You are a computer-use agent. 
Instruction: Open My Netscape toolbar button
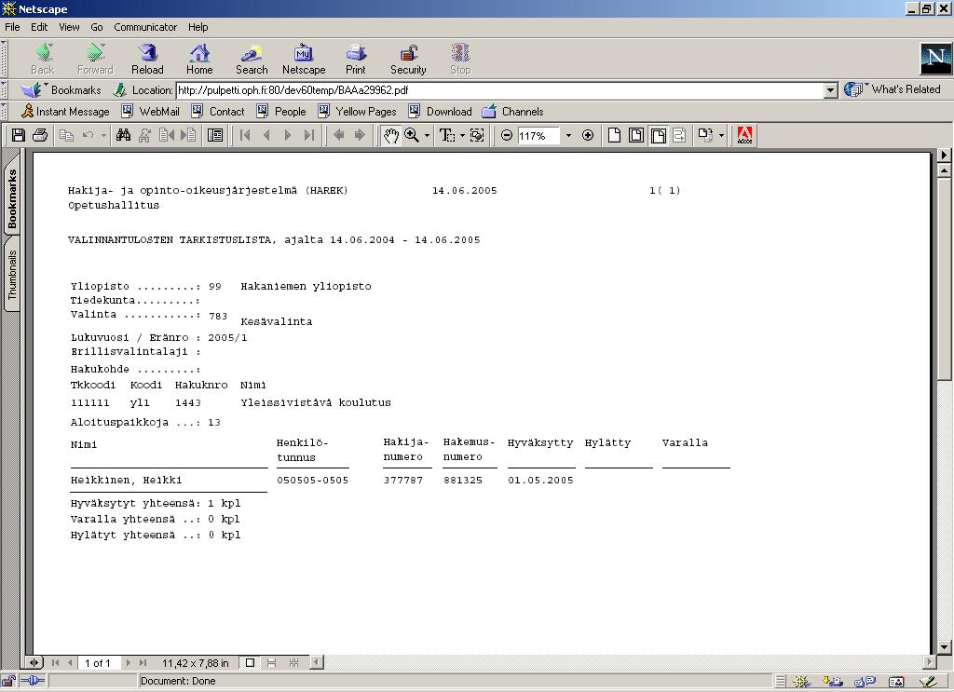click(x=304, y=59)
